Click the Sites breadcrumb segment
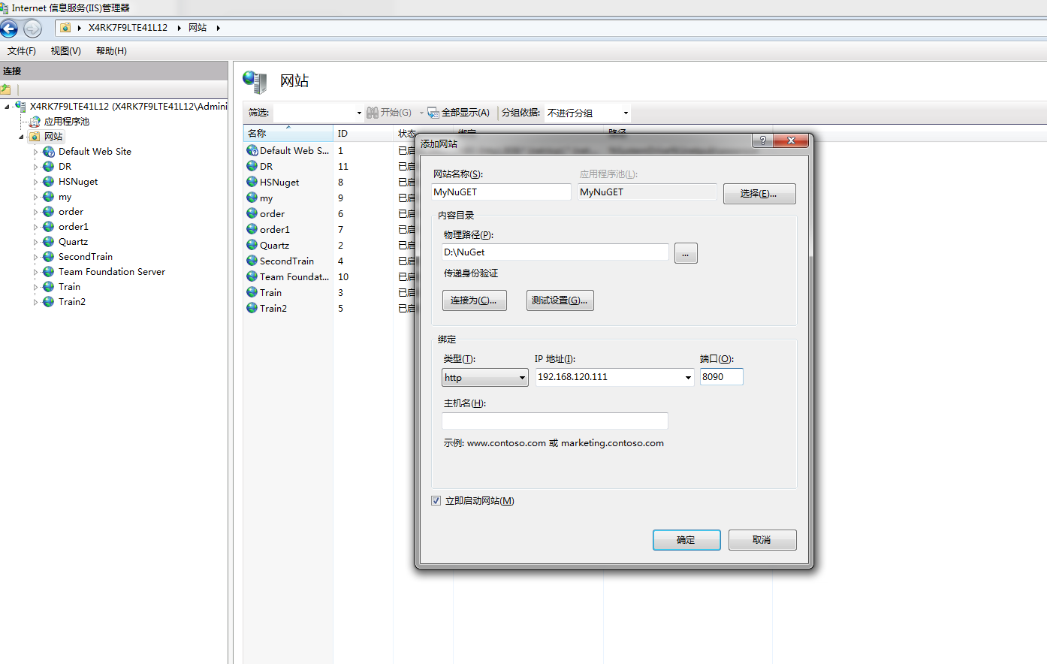1047x664 pixels. pyautogui.click(x=198, y=28)
